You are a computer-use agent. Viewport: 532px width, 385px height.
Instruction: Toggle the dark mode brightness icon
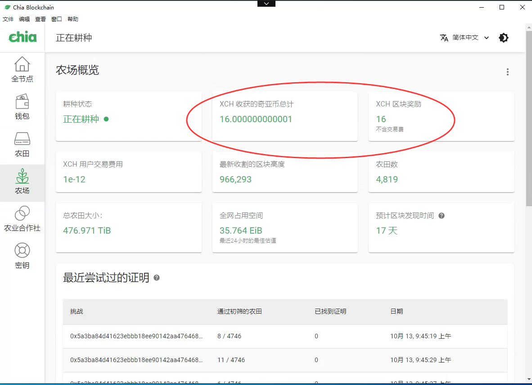(504, 38)
